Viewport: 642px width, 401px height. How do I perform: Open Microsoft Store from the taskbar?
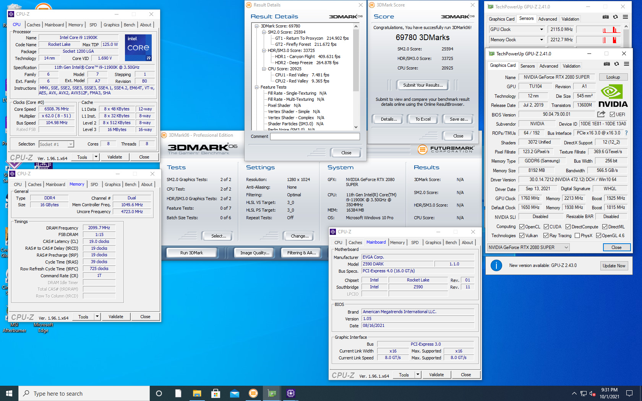coord(216,393)
